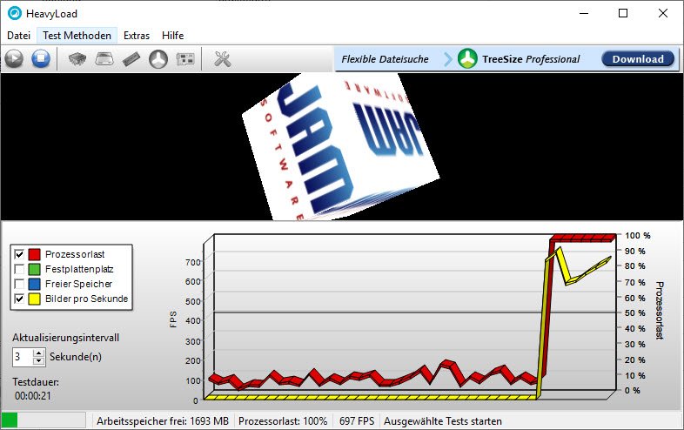Click the Freier Speicher legend label

point(78,284)
